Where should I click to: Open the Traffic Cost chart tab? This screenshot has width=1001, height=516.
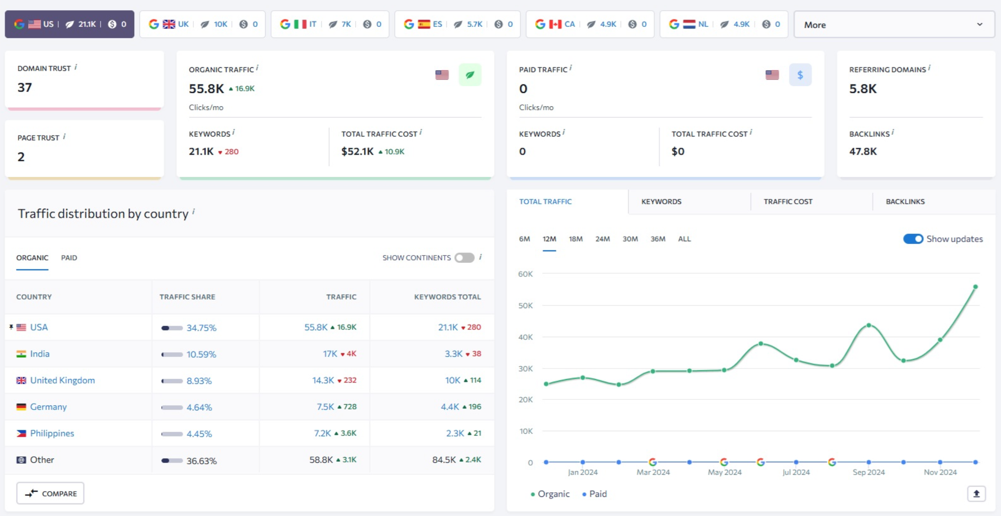point(788,201)
